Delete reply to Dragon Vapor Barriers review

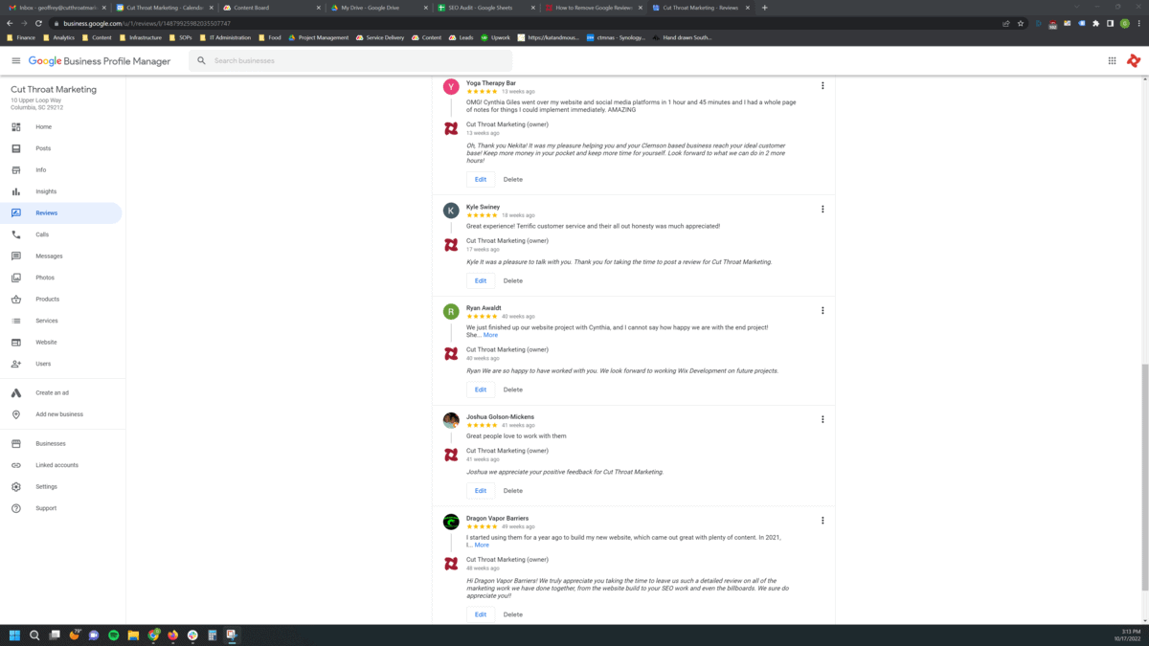tap(513, 614)
